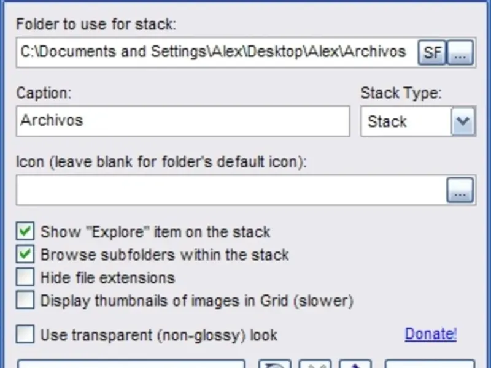
Task: Open the Donate! link
Action: tap(431, 334)
